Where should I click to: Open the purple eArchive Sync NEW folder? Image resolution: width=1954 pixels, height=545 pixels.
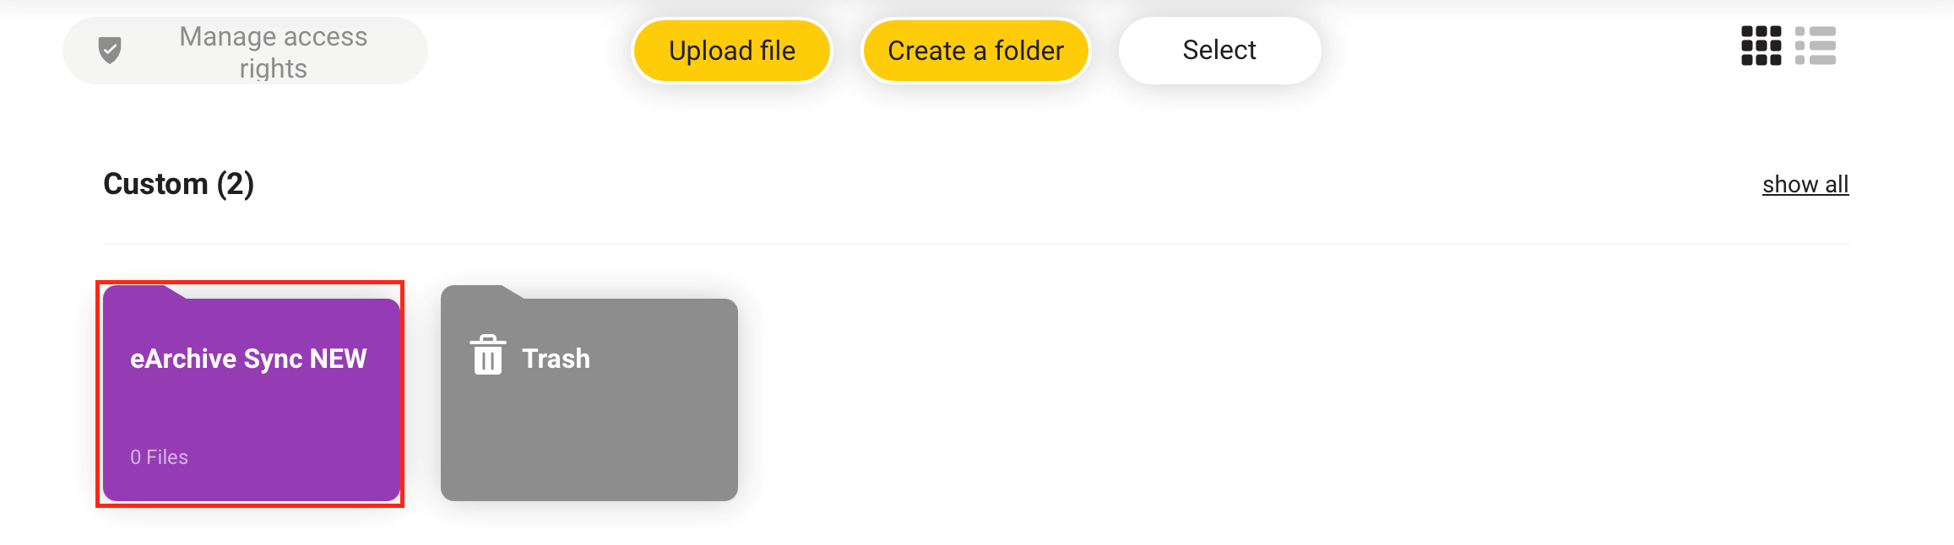coord(251,393)
